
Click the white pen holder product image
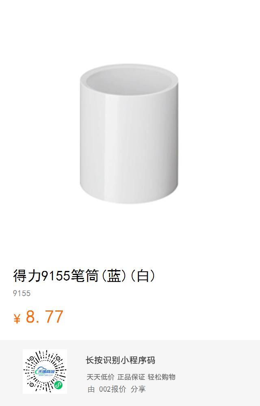click(129, 133)
